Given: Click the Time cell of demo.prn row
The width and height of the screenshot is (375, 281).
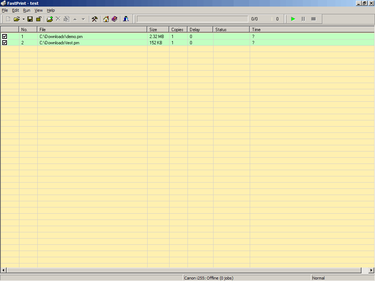Looking at the screenshot, I should 312,37.
